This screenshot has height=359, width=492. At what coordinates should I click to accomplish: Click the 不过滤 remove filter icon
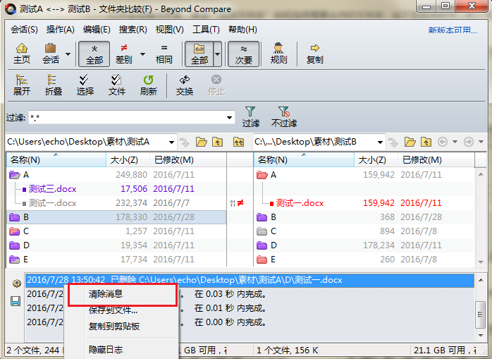(x=283, y=117)
